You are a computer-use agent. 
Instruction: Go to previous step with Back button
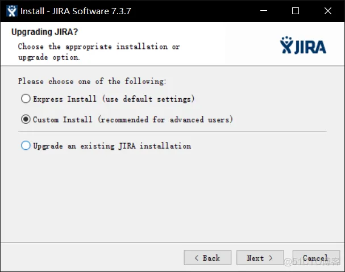(x=207, y=257)
